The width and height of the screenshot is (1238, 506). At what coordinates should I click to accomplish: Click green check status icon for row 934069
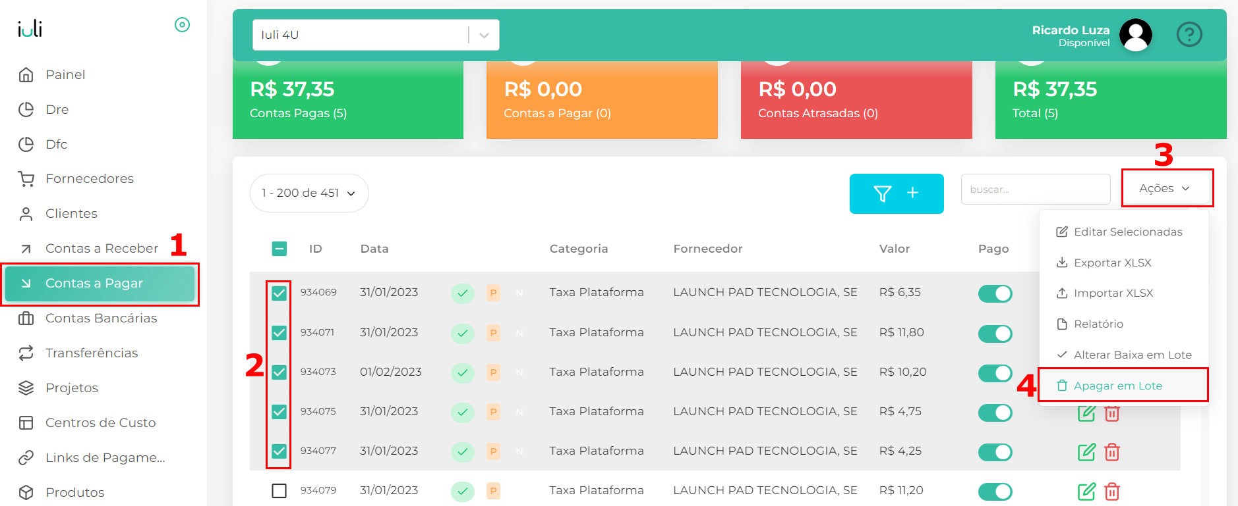pos(463,293)
